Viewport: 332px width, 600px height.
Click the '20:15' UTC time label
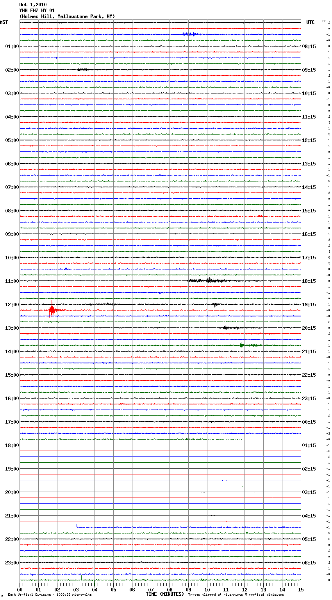(309, 328)
